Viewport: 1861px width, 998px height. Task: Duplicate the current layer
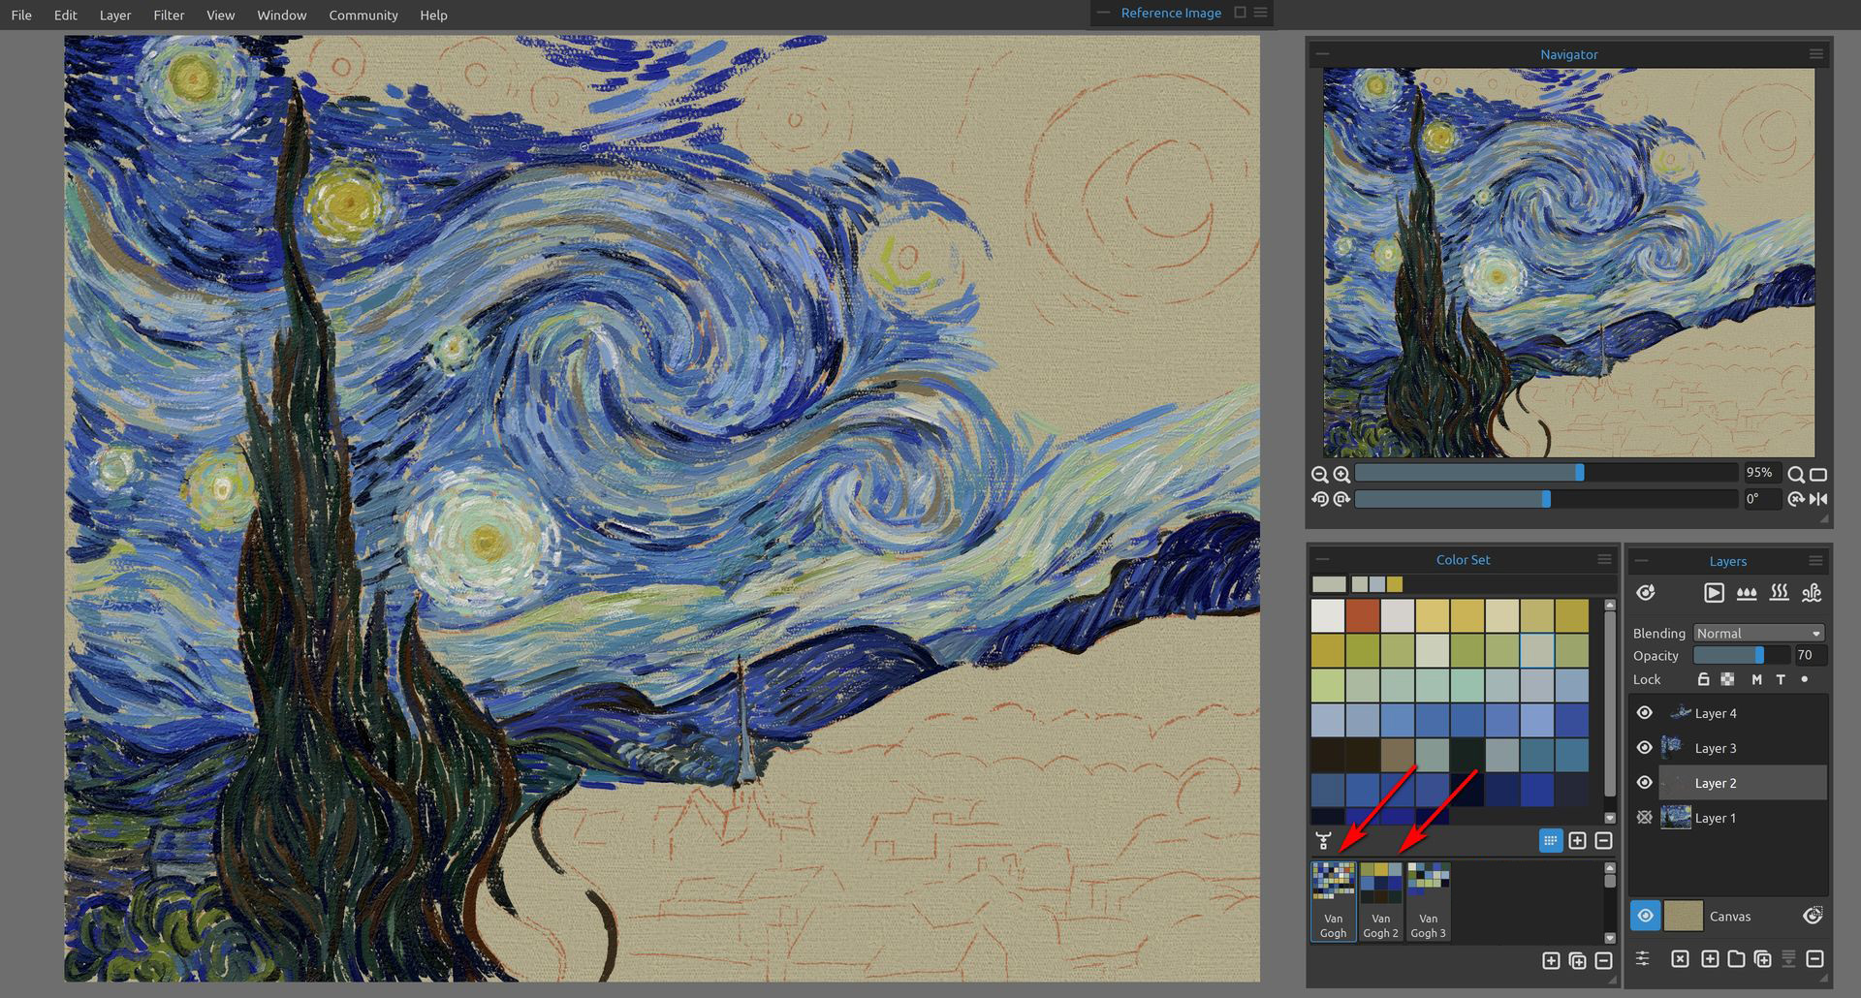pos(1762,958)
